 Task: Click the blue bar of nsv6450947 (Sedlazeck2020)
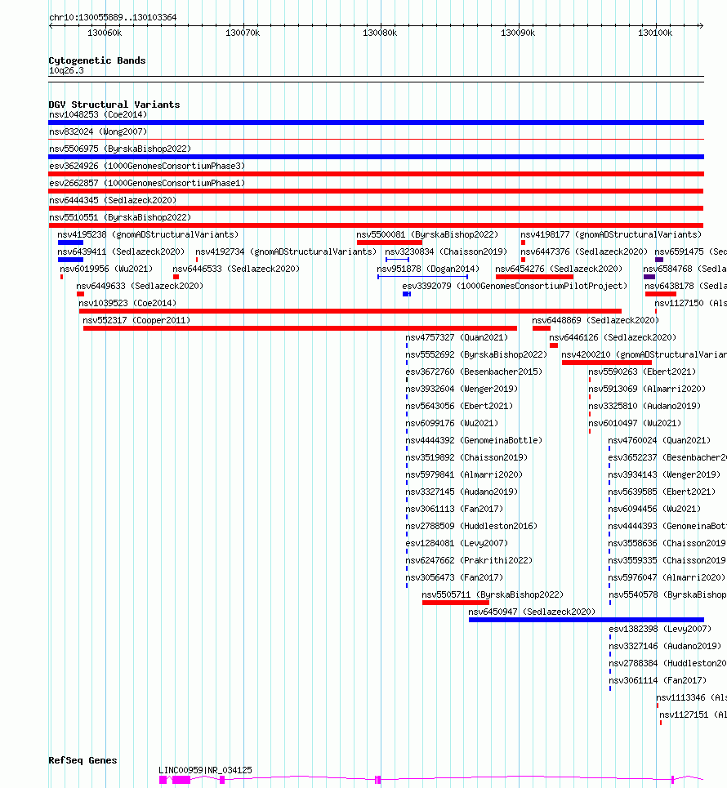[x=587, y=620]
